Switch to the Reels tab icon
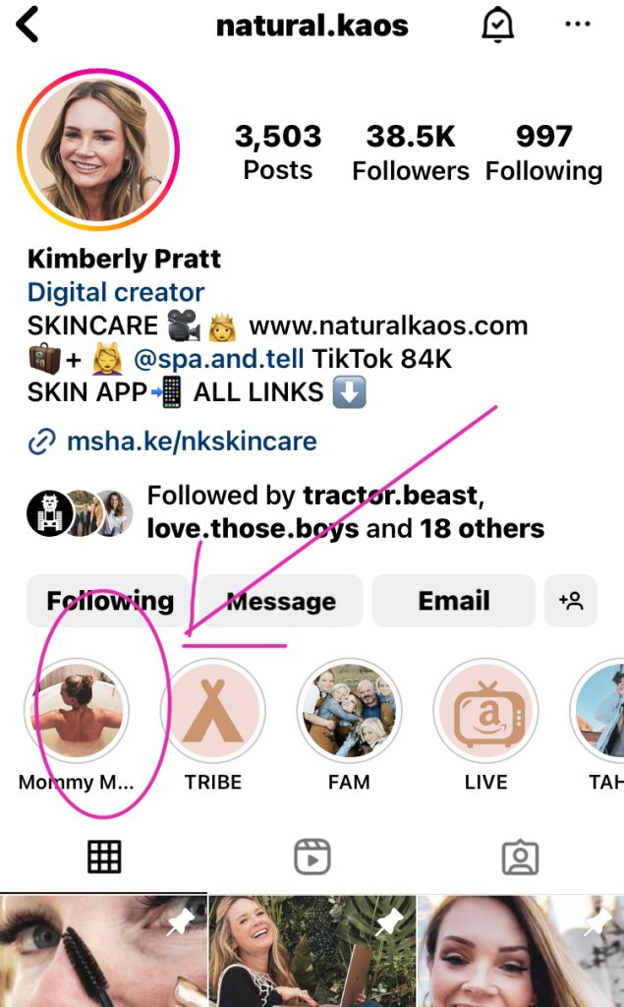Screen dimensions: 624x1007 coord(312,857)
